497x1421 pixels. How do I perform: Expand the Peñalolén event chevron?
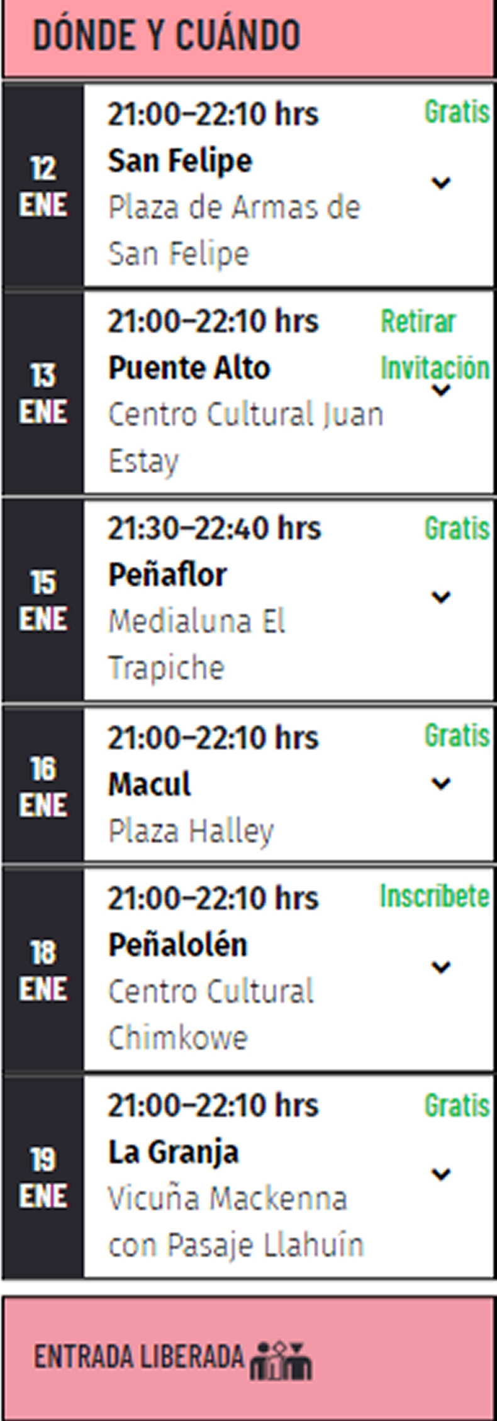pyautogui.click(x=441, y=967)
